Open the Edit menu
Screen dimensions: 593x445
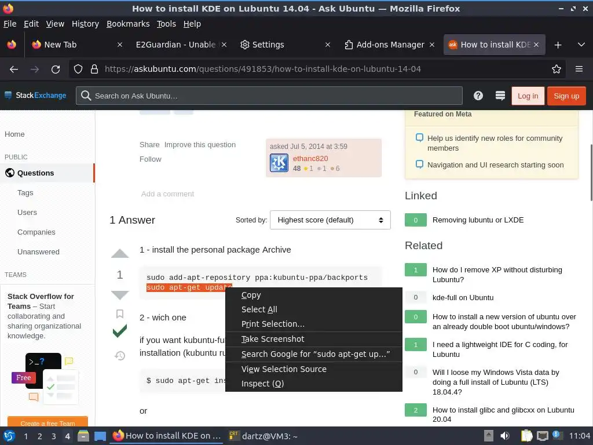(x=31, y=24)
